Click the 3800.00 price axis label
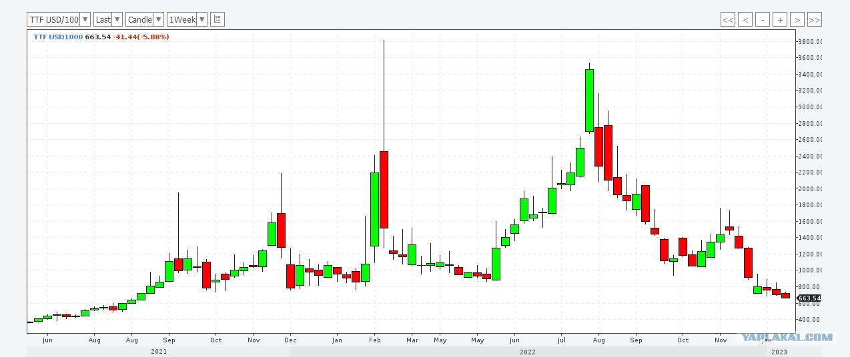This screenshot has width=850, height=357. point(809,41)
